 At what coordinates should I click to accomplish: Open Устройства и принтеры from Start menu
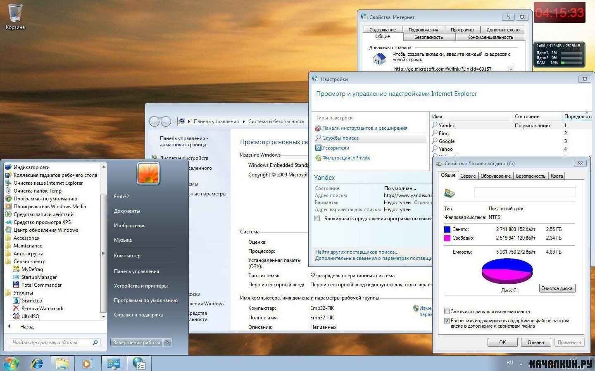(141, 286)
